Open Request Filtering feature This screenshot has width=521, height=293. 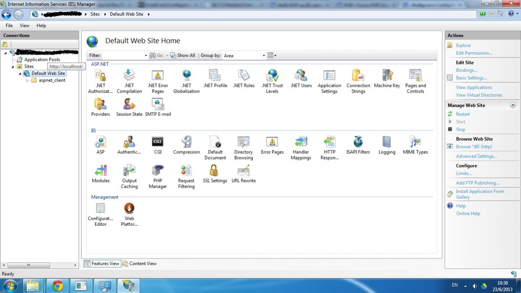(187, 176)
